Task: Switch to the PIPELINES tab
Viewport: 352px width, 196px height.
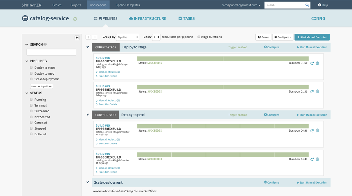Action: (x=106, y=18)
